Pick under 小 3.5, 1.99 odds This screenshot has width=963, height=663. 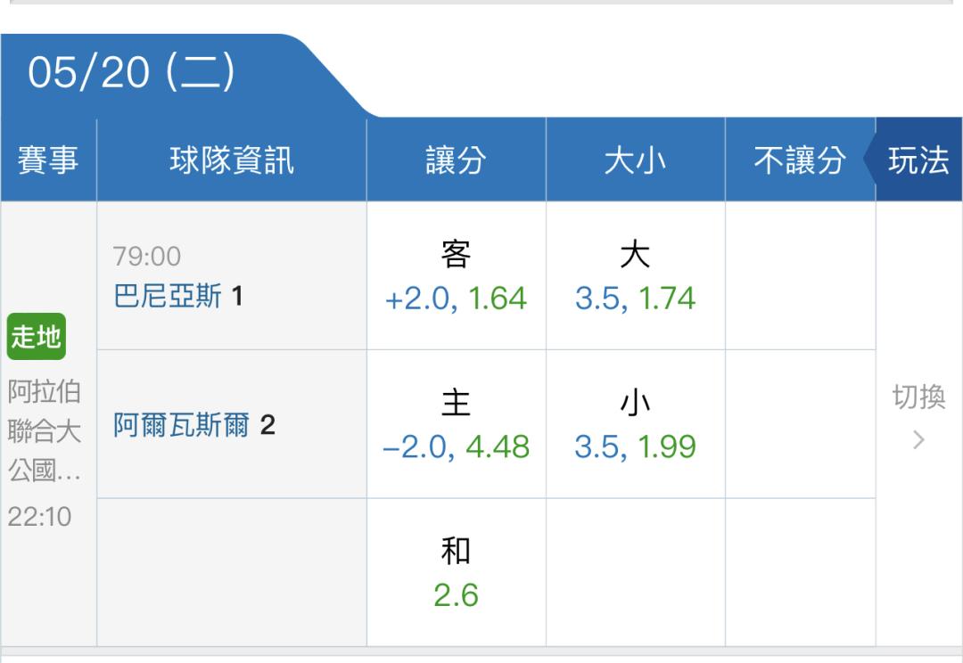pyautogui.click(x=636, y=424)
